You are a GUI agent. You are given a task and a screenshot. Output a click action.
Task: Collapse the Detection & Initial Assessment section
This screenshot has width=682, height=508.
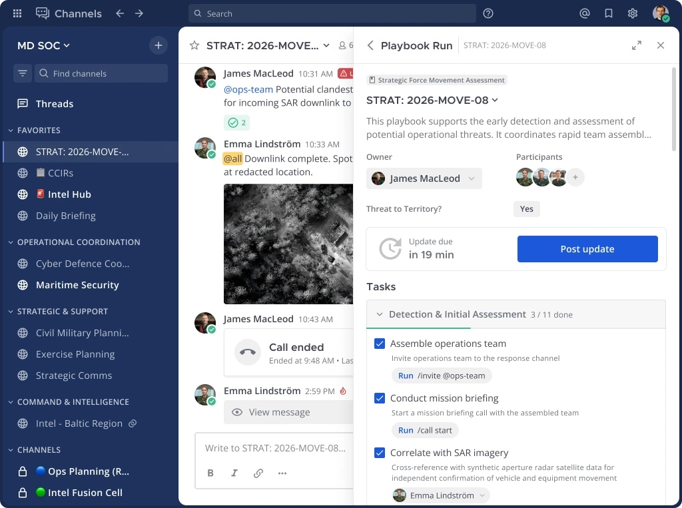coord(379,314)
